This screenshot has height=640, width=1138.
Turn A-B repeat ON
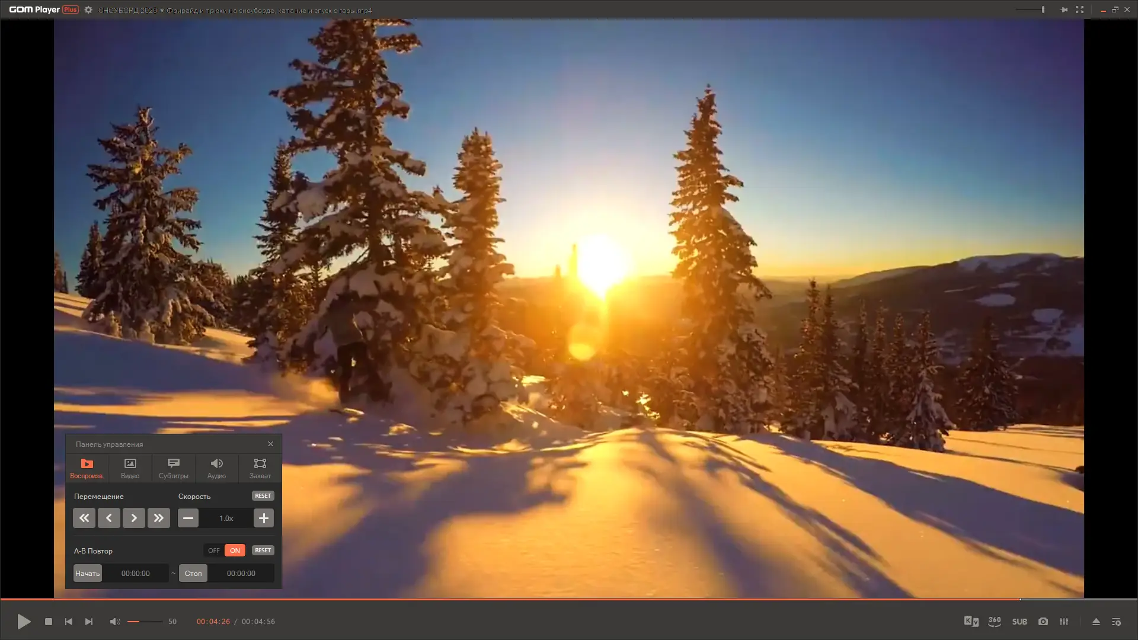click(x=235, y=551)
